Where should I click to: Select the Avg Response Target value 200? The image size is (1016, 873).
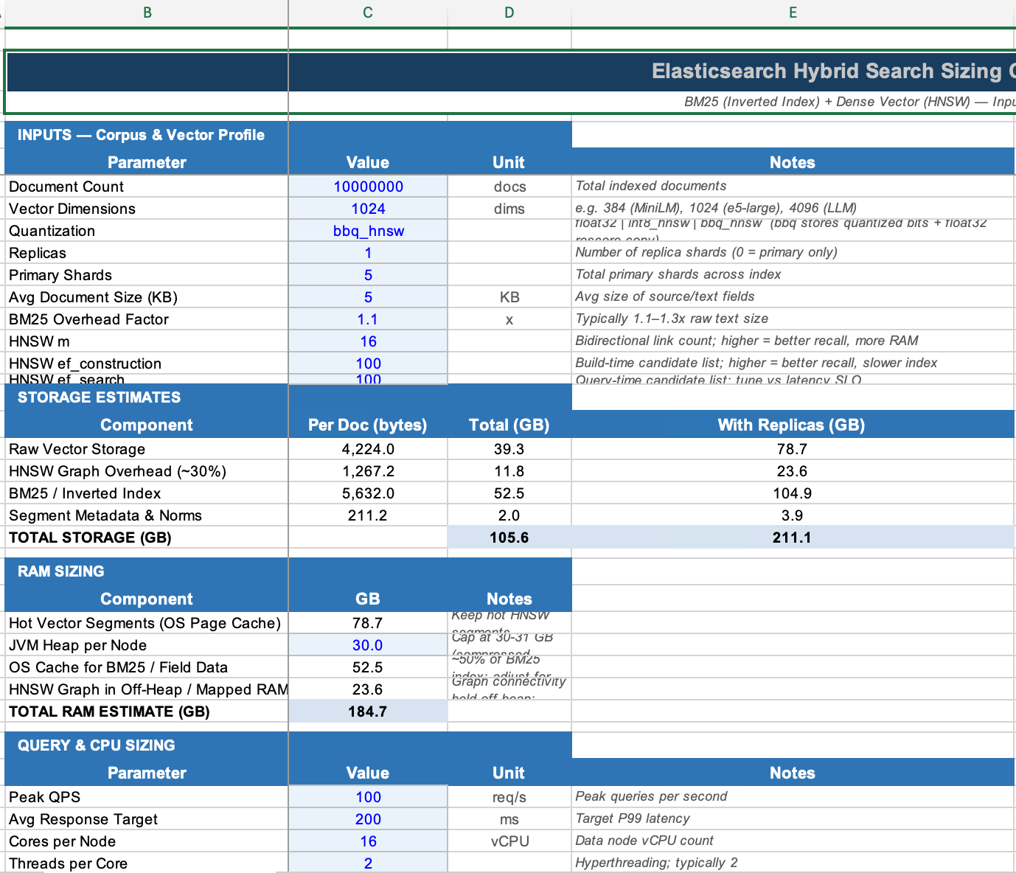pyautogui.click(x=368, y=819)
